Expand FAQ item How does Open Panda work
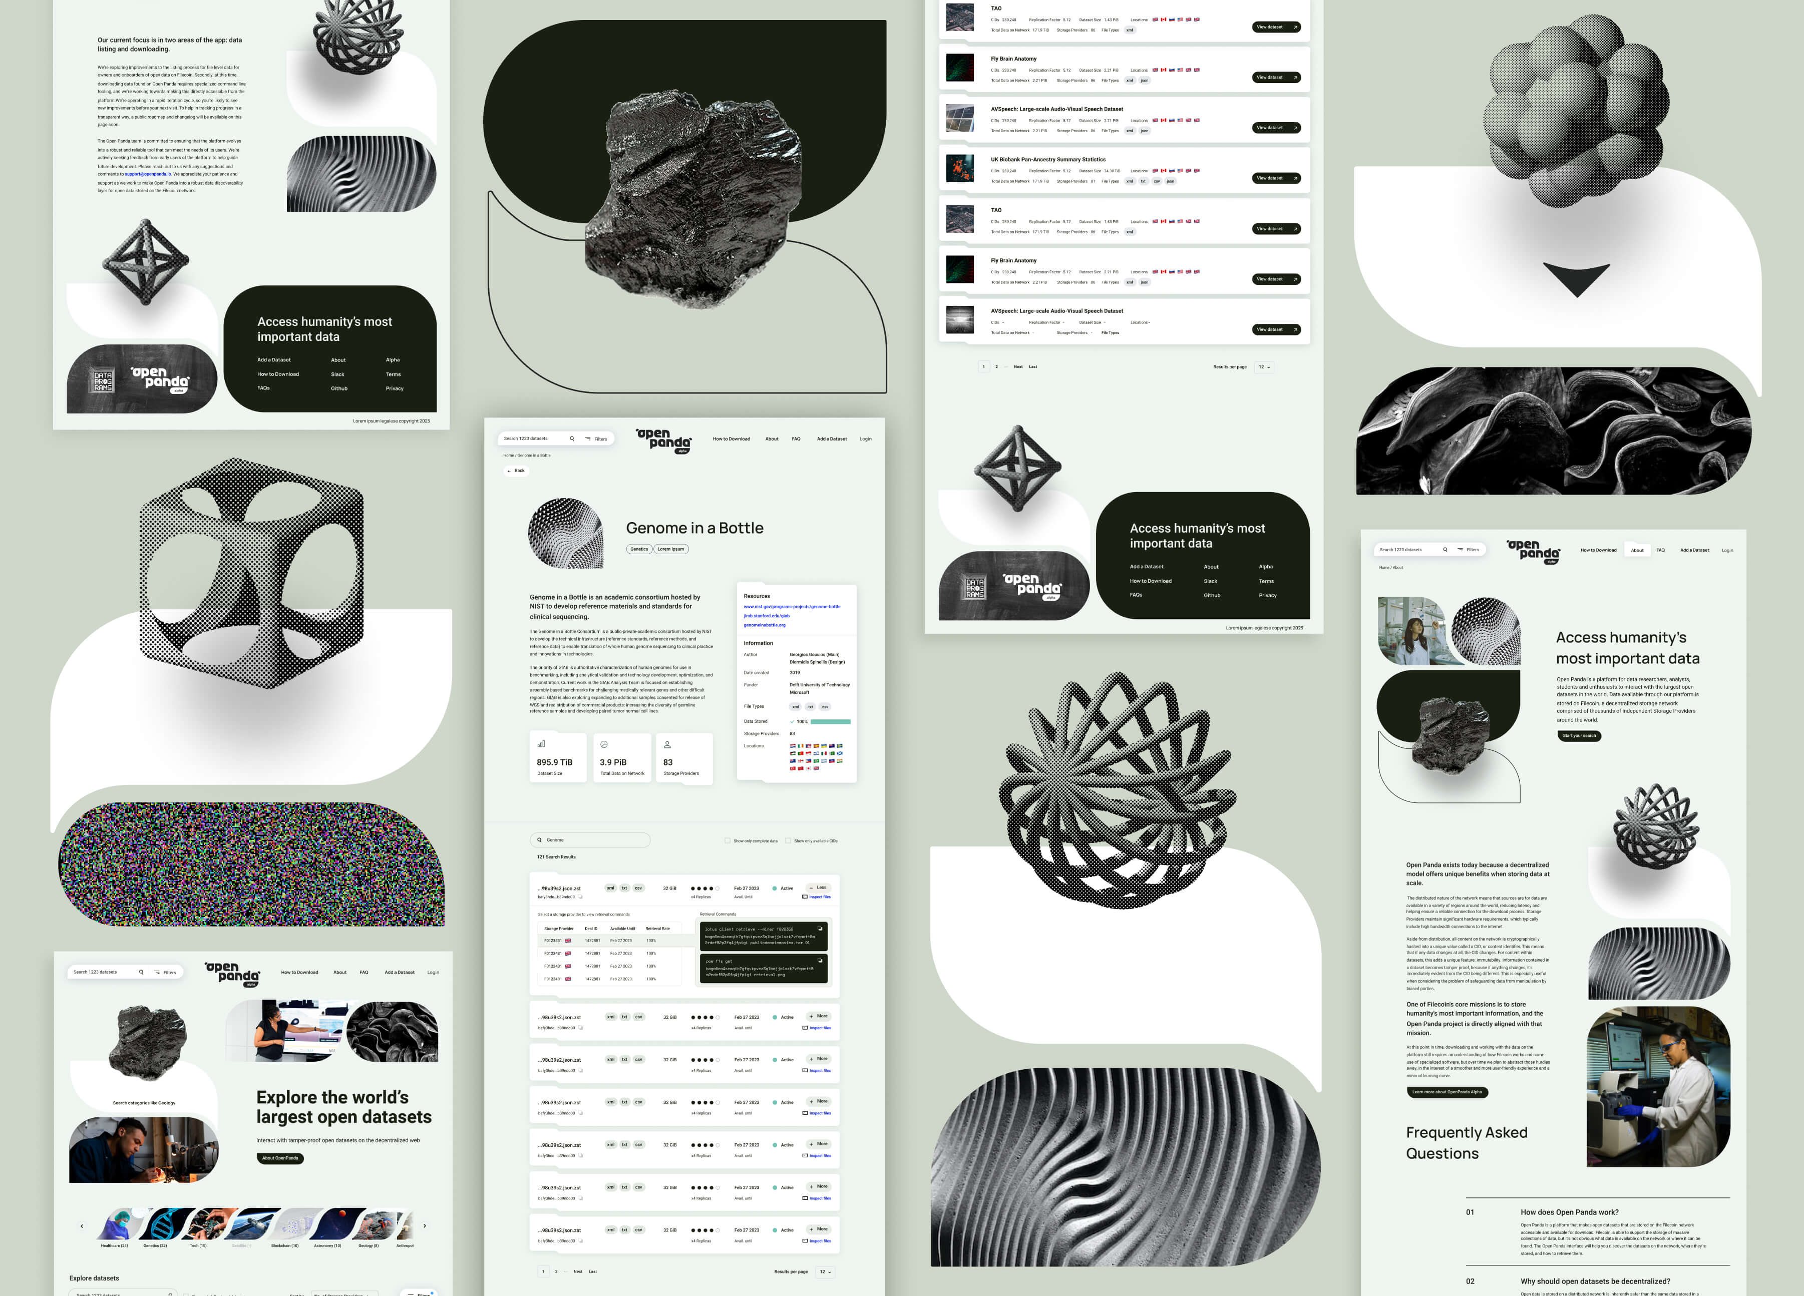 click(1569, 1212)
